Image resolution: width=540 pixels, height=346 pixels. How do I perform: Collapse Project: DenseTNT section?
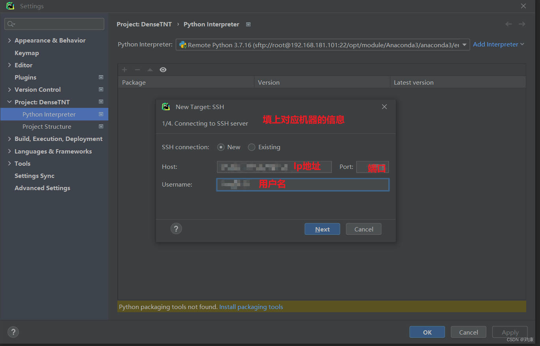coord(9,102)
